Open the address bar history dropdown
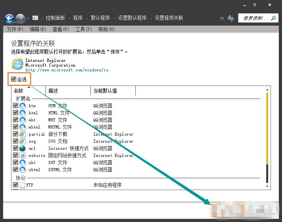Image resolution: width=282 pixels, height=222 pixels. [222, 18]
